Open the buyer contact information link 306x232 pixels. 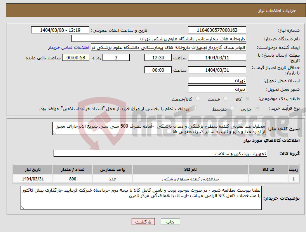pyautogui.click(x=69, y=47)
